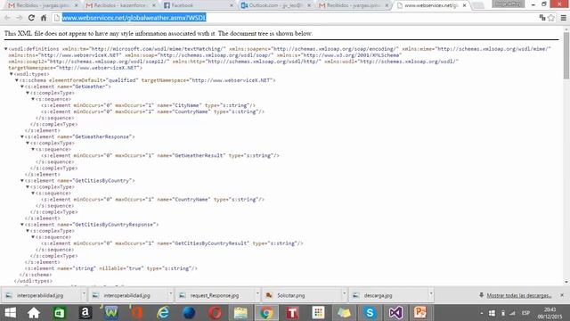Open the ESP language indicator
The image size is (570, 321).
pos(525,313)
